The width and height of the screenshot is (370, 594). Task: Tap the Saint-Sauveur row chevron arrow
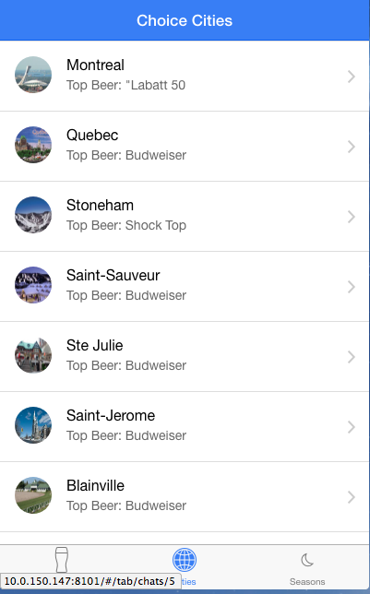coord(352,287)
